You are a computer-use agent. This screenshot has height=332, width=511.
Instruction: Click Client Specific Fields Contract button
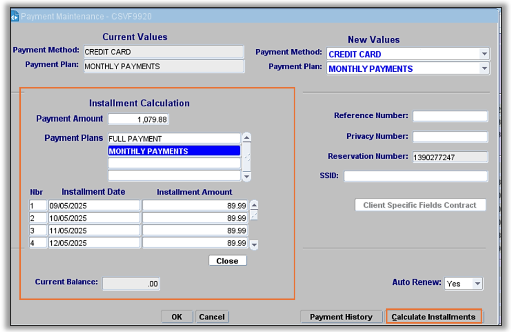[420, 205]
